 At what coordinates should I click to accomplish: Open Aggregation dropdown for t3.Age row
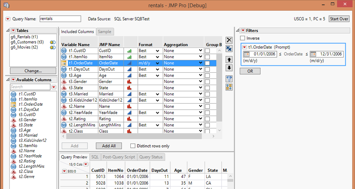[x=200, y=76]
